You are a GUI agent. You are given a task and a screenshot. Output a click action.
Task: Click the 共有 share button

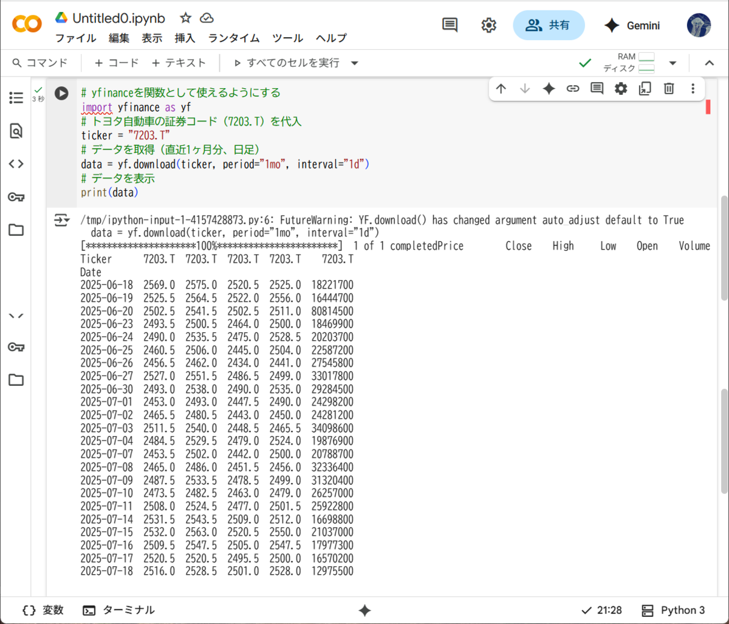pyautogui.click(x=549, y=25)
